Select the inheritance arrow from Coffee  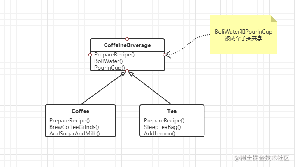pos(102,88)
